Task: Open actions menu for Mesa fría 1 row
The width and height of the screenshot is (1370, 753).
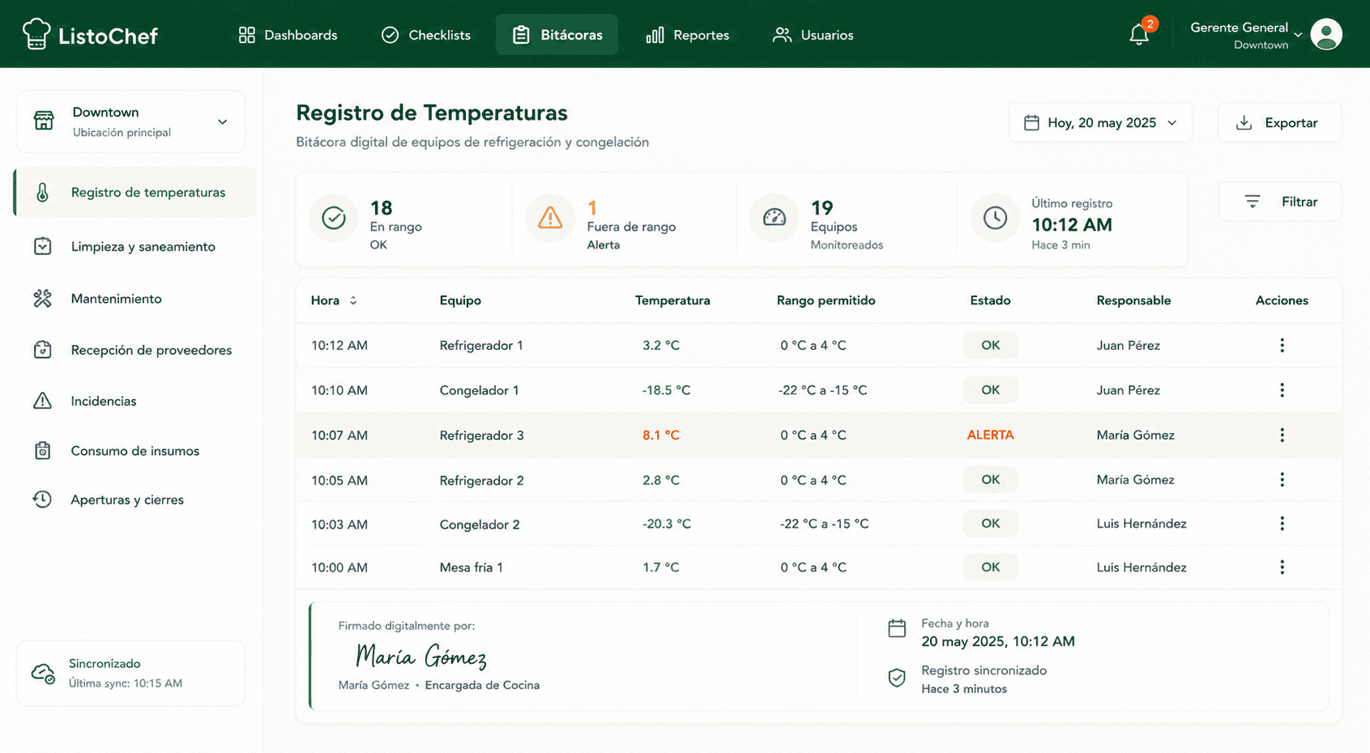Action: point(1282,568)
